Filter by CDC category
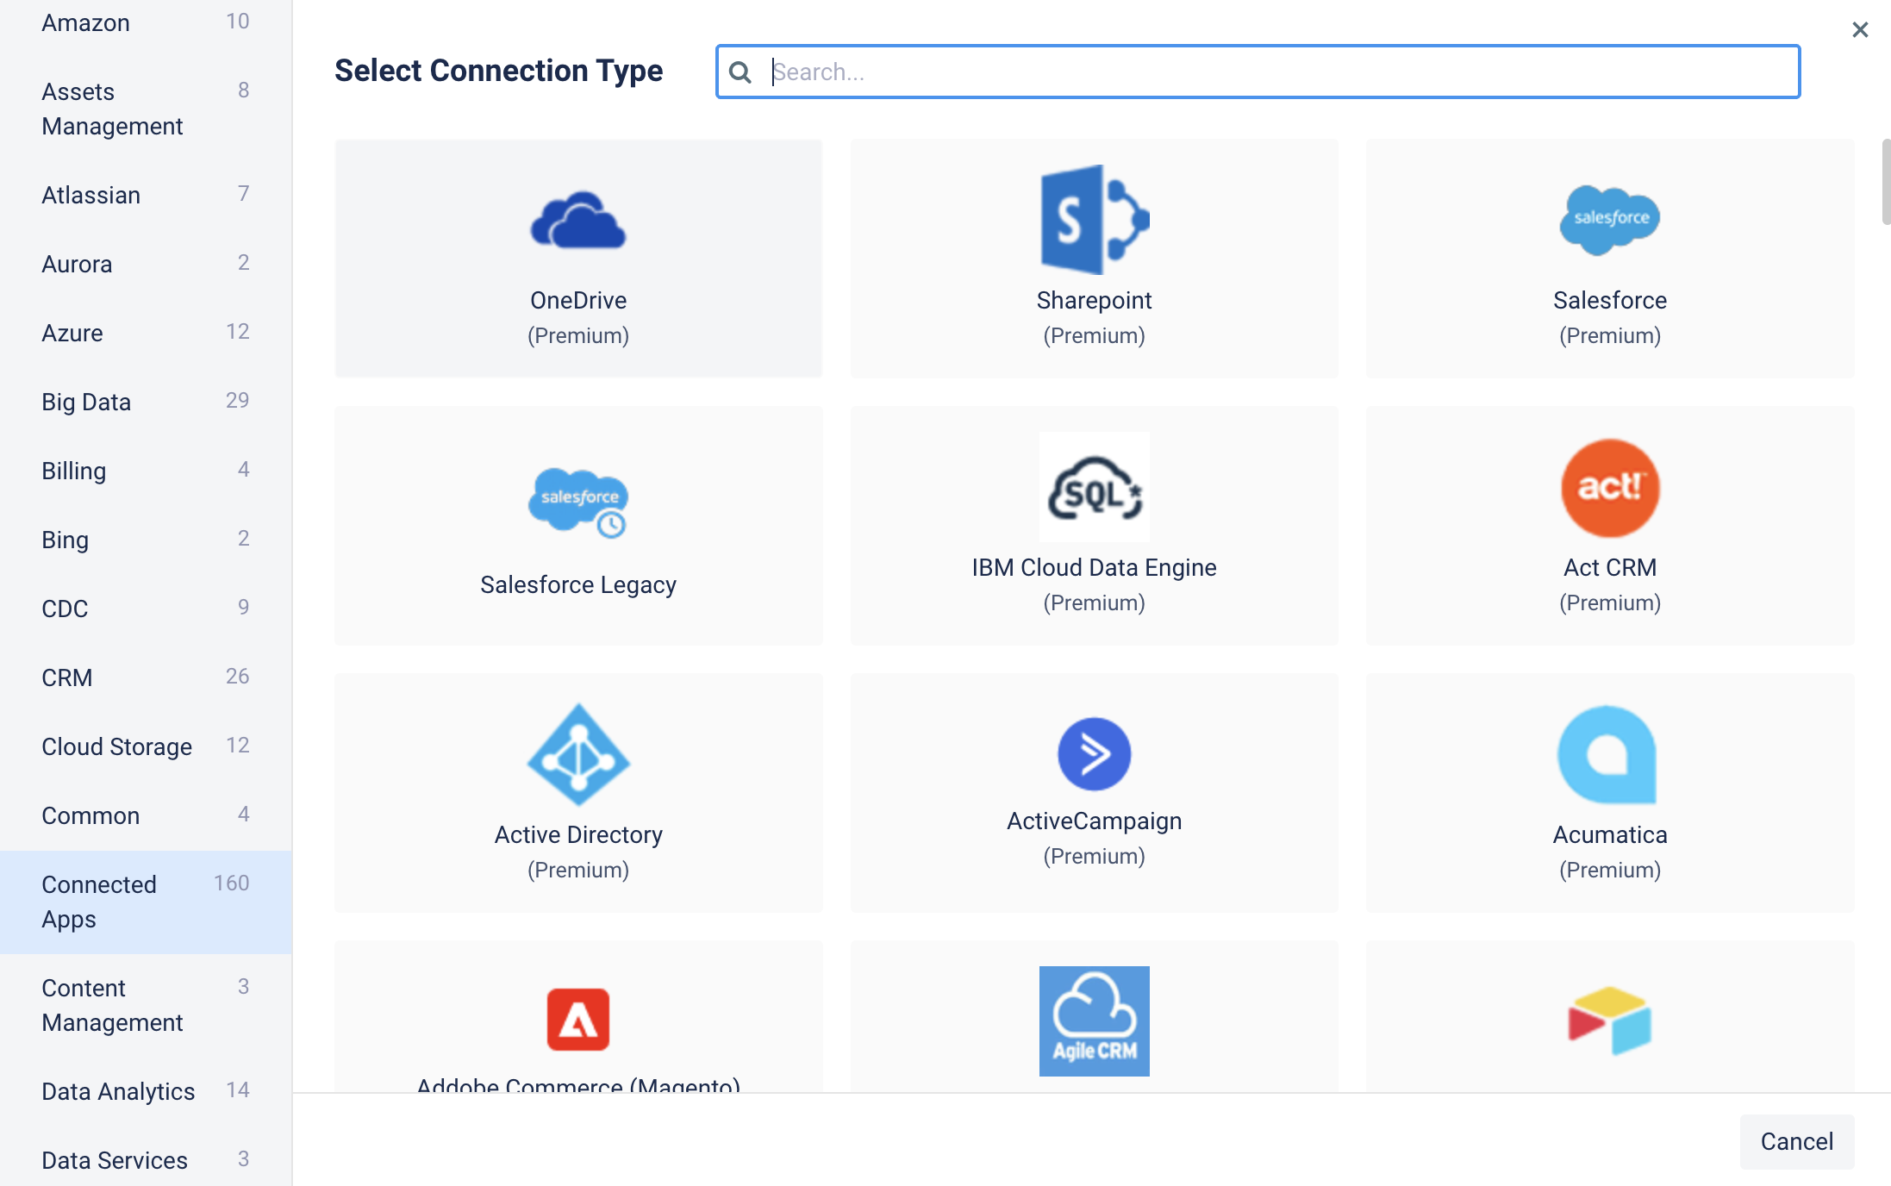The image size is (1891, 1186). click(146, 609)
